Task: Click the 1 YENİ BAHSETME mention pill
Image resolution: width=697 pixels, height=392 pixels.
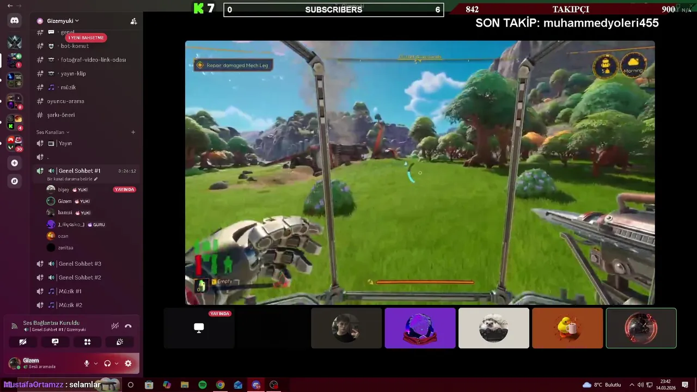Action: pyautogui.click(x=85, y=38)
